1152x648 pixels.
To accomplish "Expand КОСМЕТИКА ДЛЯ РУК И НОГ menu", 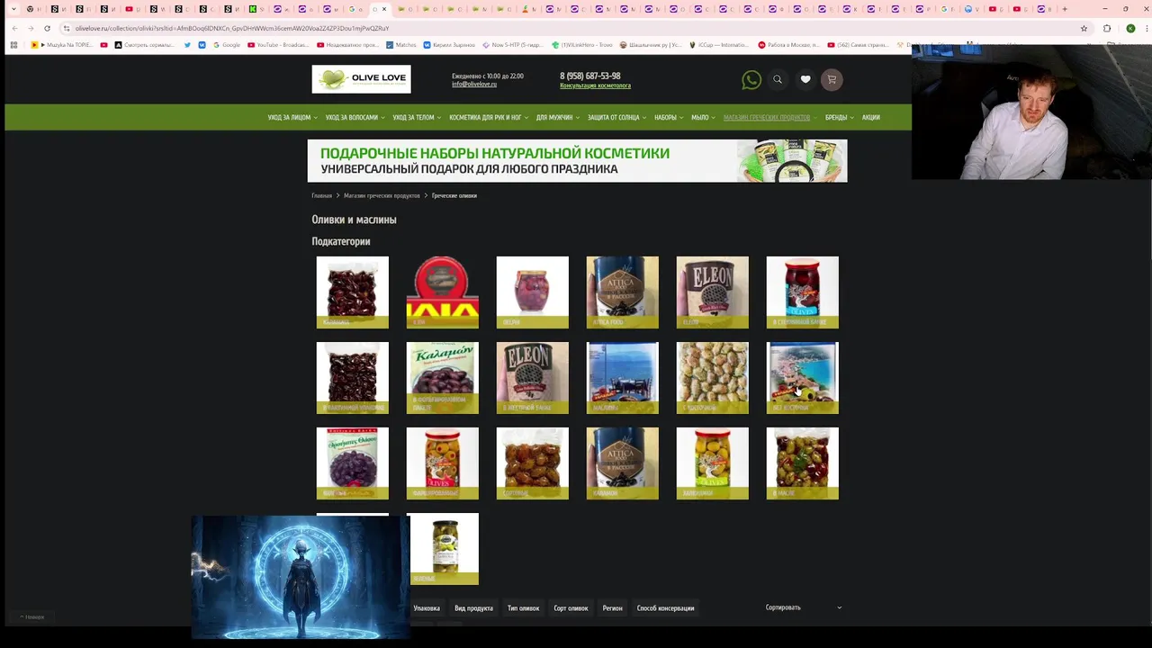I will (x=489, y=117).
